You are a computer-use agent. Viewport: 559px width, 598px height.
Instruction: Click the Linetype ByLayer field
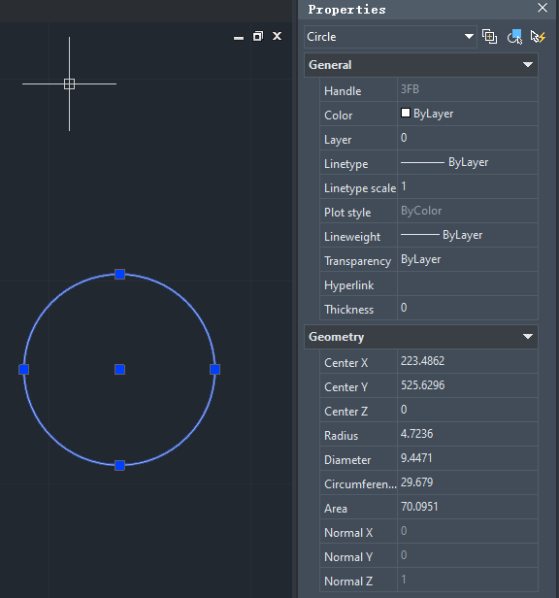pyautogui.click(x=468, y=162)
